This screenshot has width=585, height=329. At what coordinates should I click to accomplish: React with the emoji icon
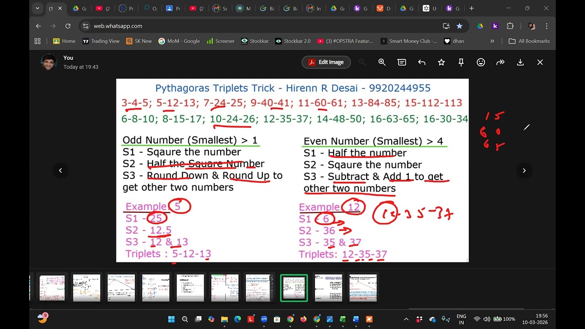481,63
